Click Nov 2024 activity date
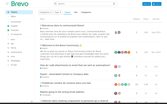167x104 pixels. click(156, 52)
